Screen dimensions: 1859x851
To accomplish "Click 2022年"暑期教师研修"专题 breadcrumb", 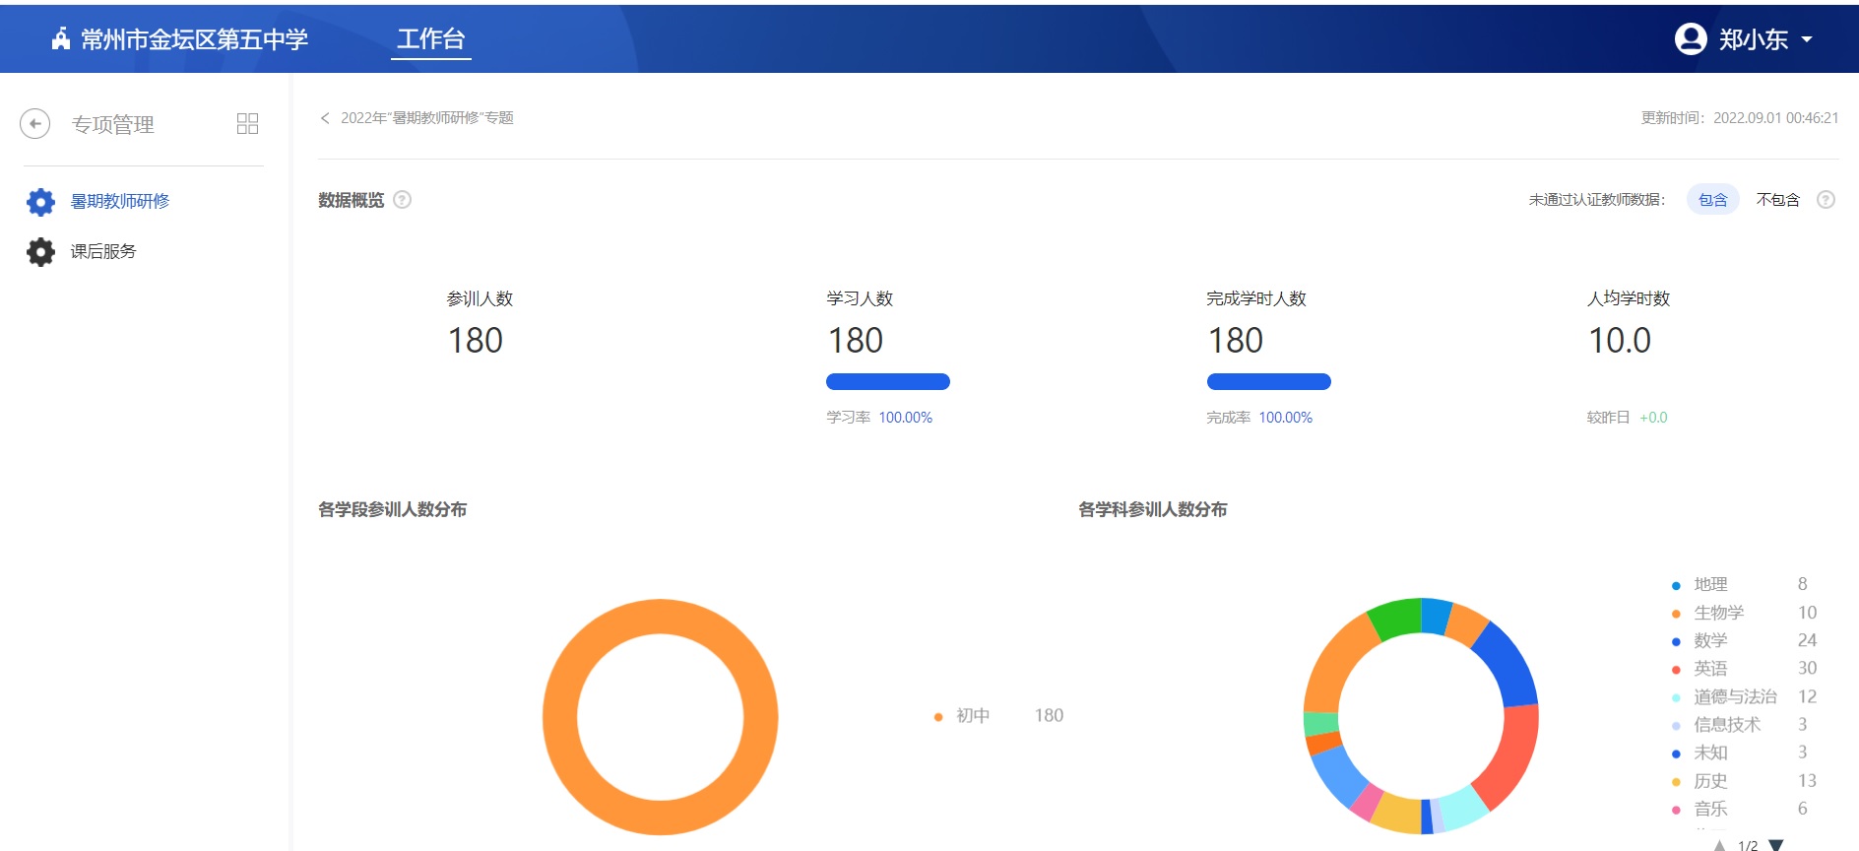I will (x=427, y=118).
